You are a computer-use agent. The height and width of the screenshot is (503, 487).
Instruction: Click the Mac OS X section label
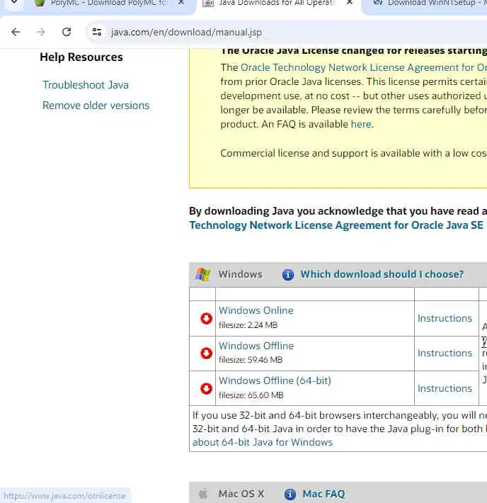[x=241, y=494]
